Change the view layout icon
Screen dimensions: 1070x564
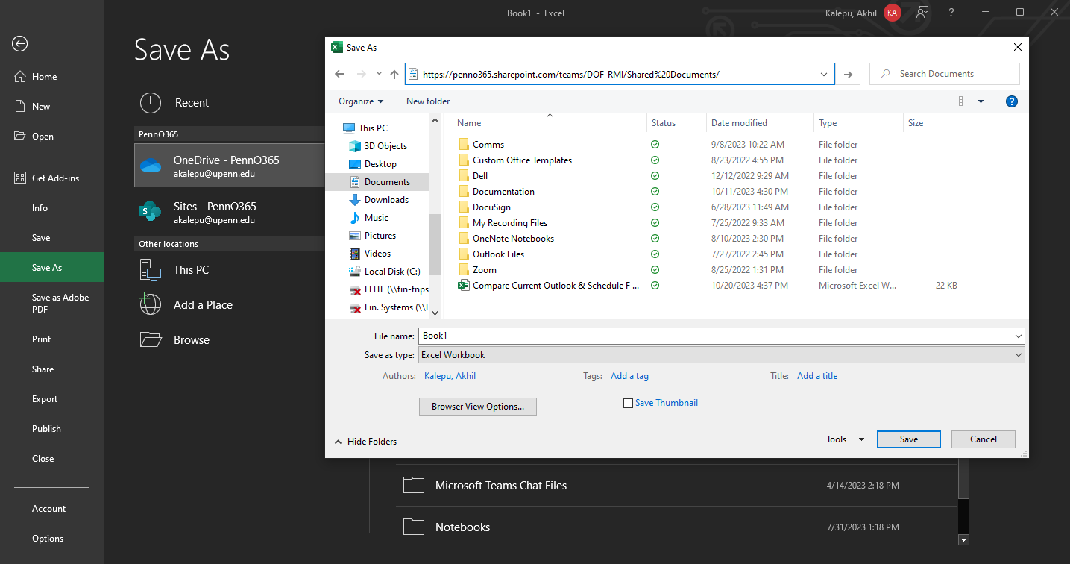click(x=965, y=101)
